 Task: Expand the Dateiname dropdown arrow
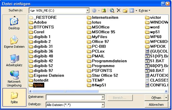point(103,97)
